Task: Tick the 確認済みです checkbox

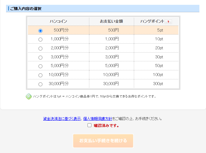Action: point(89,125)
